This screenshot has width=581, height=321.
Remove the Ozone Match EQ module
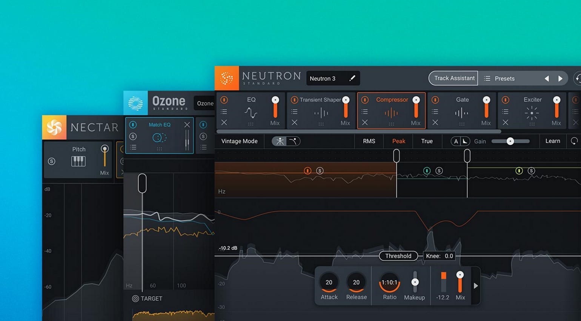click(x=187, y=125)
